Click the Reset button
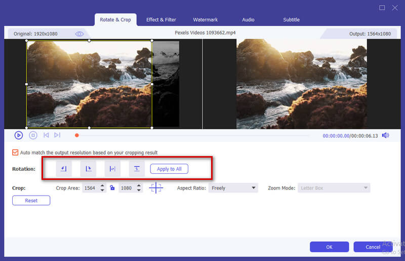405x261 pixels. click(x=31, y=201)
